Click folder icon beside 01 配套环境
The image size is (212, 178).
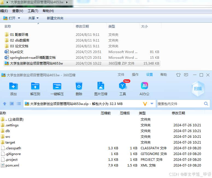7,34
